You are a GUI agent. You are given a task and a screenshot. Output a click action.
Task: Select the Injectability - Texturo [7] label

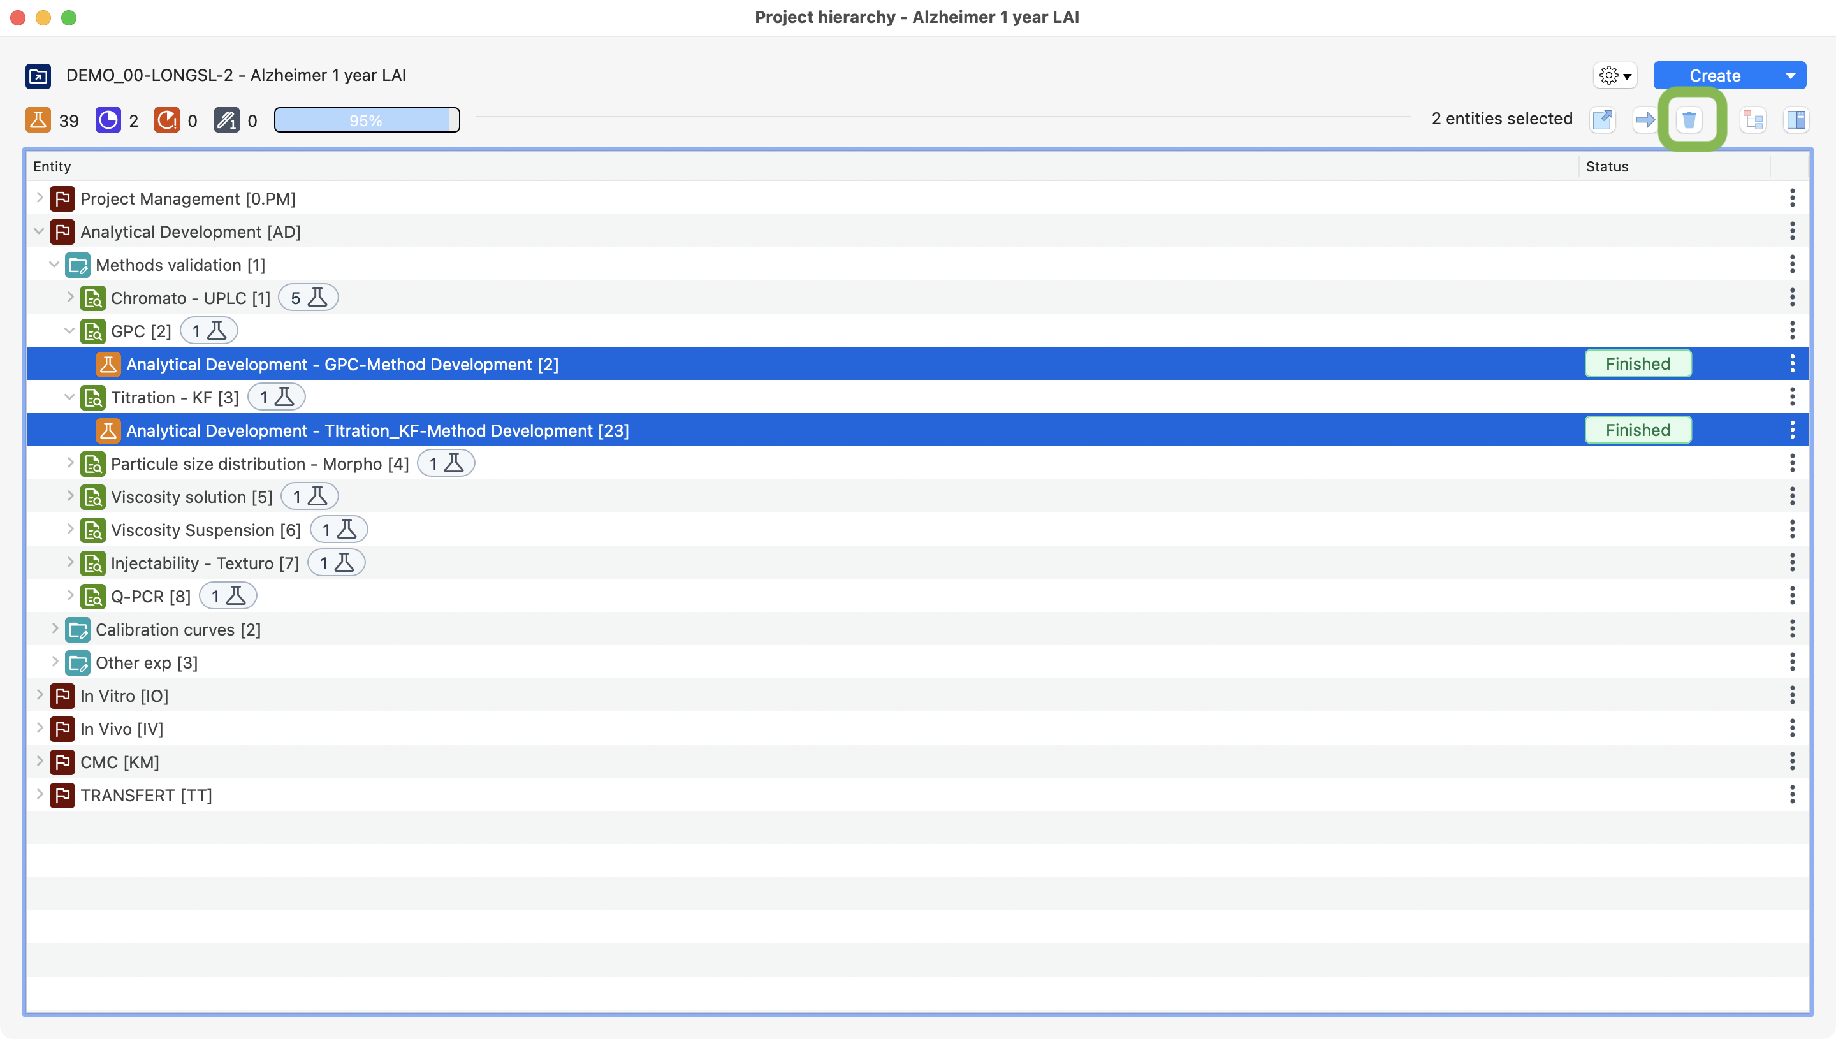(x=205, y=563)
